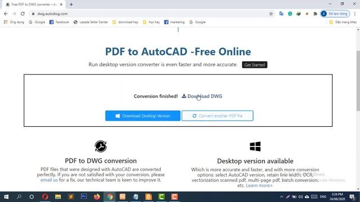Bookmark this page with the star icon
Screen dimensions: 360x202
coord(271,13)
